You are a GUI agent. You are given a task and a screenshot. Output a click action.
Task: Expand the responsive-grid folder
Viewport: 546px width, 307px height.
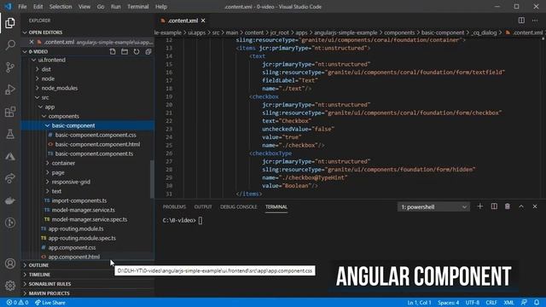pyautogui.click(x=71, y=182)
